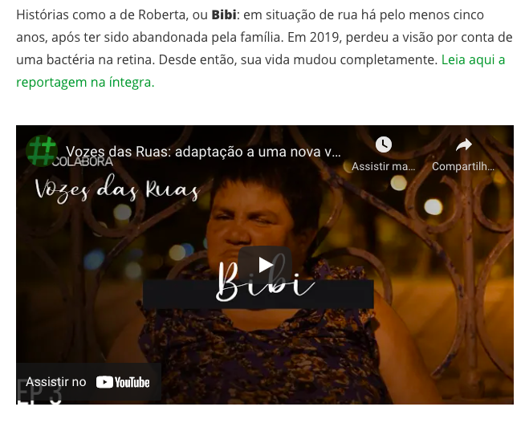The image size is (525, 423).
Task: Click '2019' in the article text
Action: pyautogui.click(x=324, y=38)
